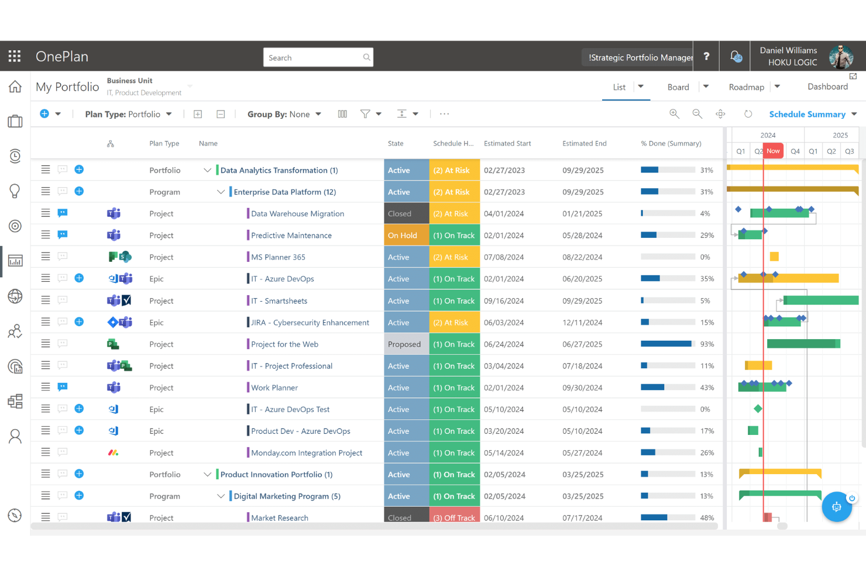Click the blue add new plan icon
This screenshot has width=866, height=577.
(44, 113)
